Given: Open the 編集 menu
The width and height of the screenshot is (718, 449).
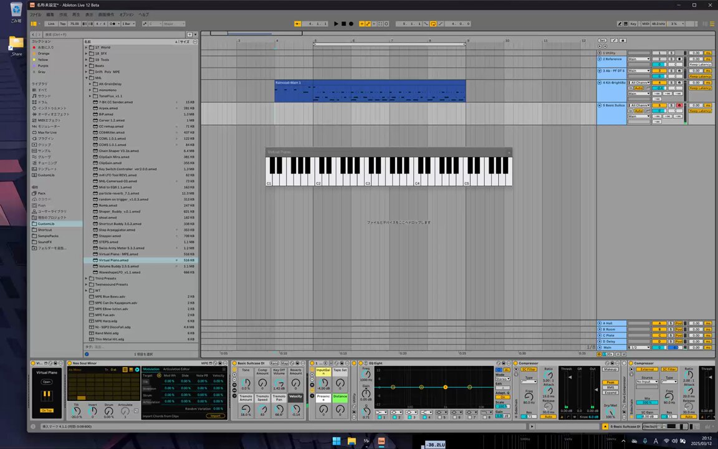Looking at the screenshot, I should pos(50,15).
